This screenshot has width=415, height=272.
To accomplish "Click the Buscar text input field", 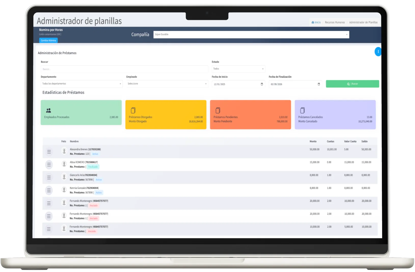I will click(x=124, y=69).
